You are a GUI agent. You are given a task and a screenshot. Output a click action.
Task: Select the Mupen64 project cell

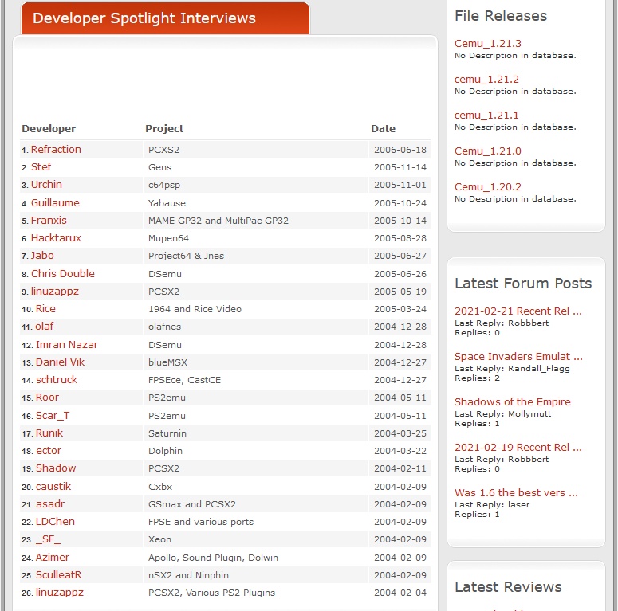coord(255,238)
